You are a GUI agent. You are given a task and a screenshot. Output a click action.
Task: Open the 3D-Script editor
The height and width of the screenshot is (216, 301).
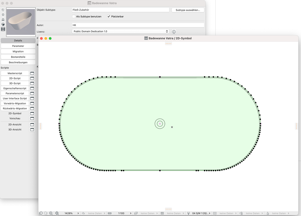(x=15, y=83)
